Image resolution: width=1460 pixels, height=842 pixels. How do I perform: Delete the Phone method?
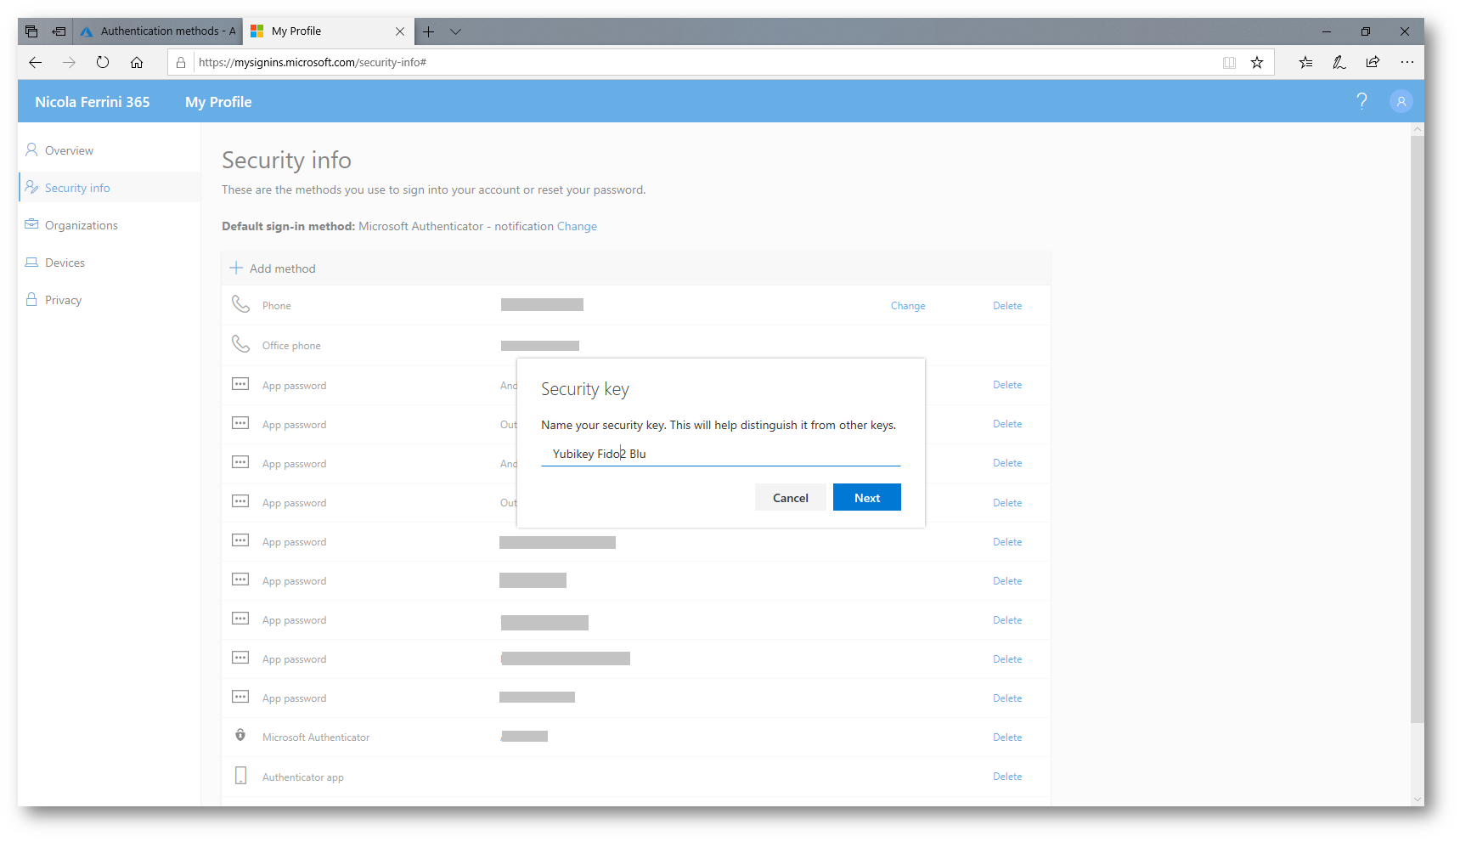point(1007,306)
